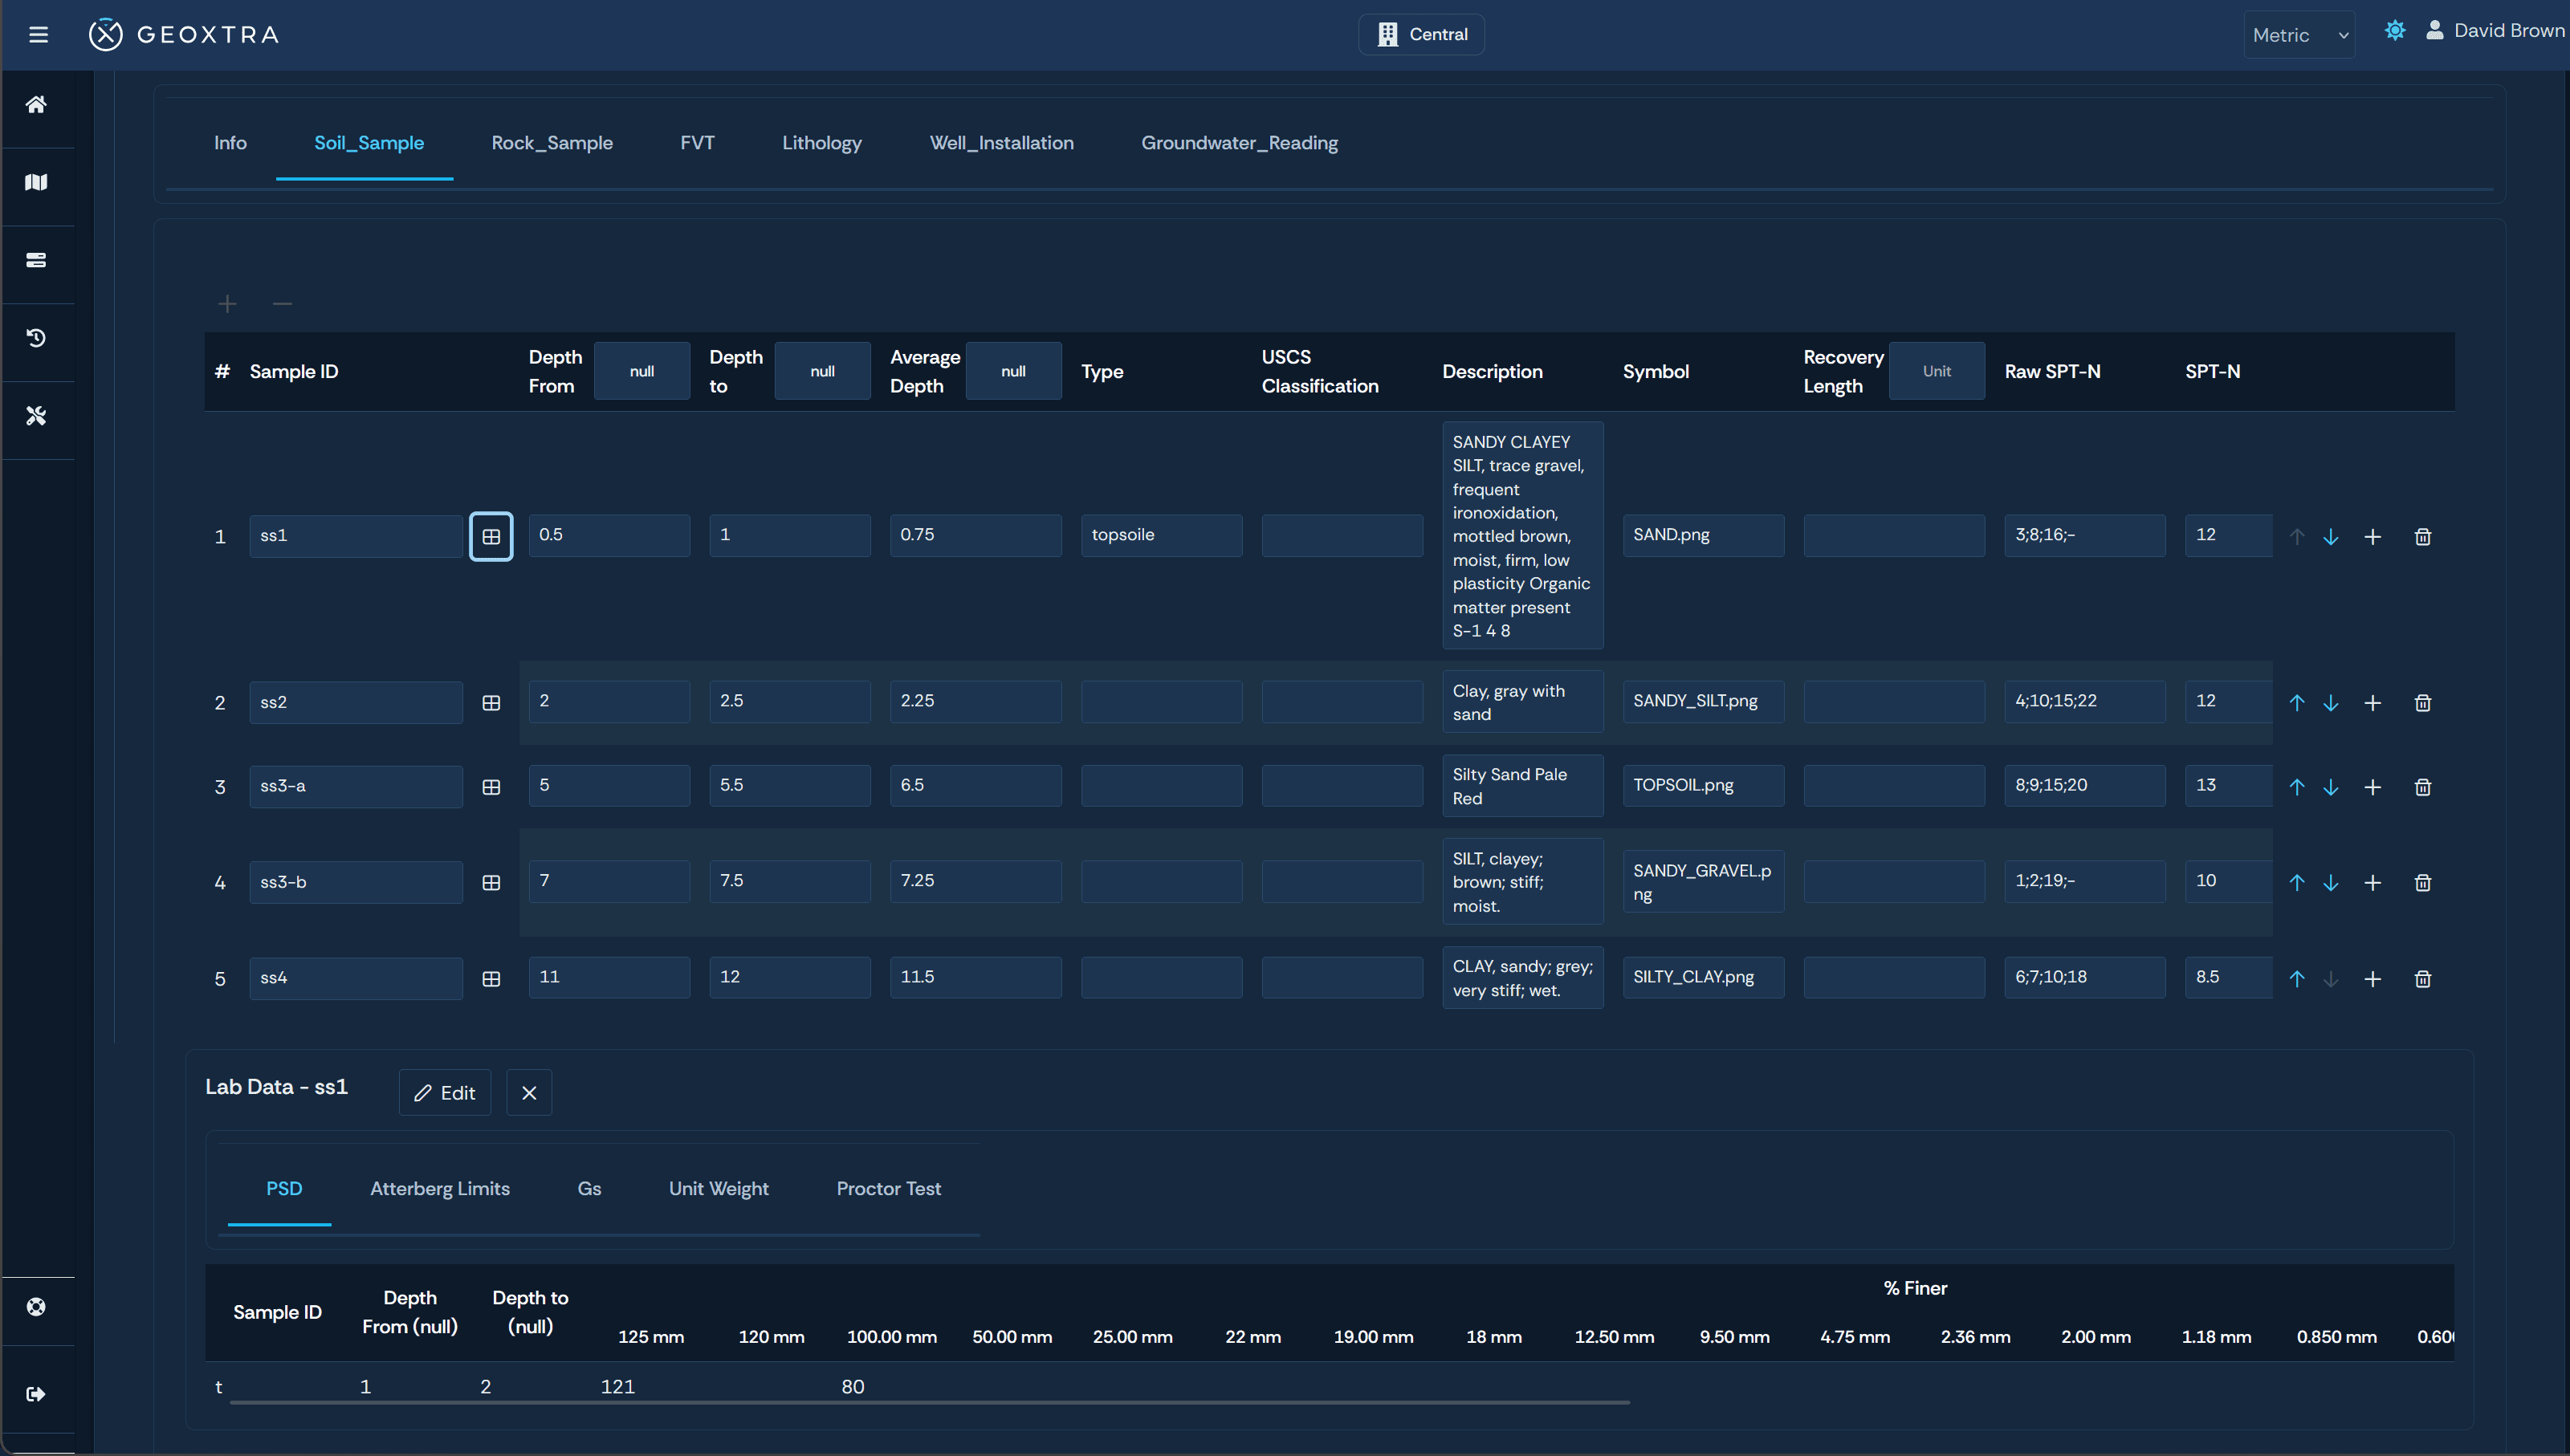Toggle null for the Depth From column
Viewport: 2570px width, 1456px height.
(x=642, y=370)
